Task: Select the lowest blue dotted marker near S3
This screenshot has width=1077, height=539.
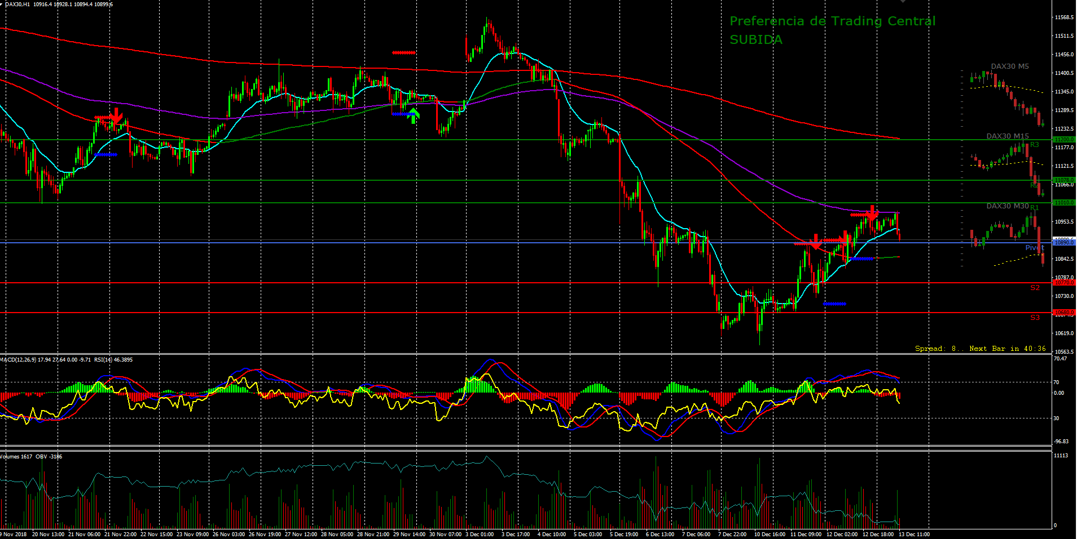Action: click(834, 304)
